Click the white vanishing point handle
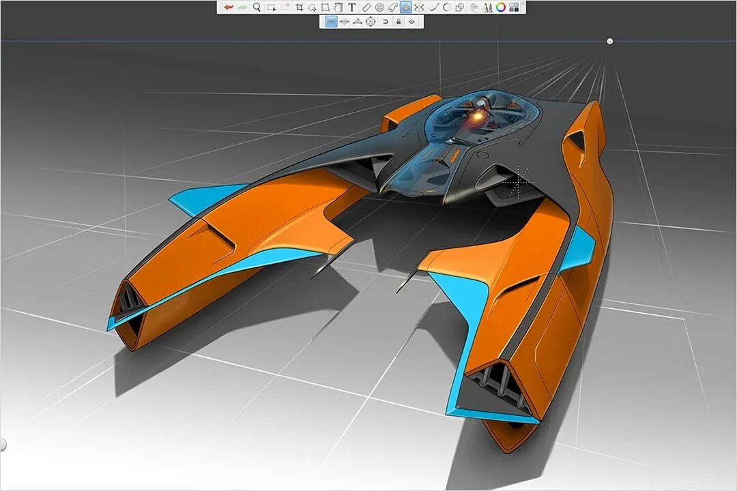737x491 pixels. pyautogui.click(x=609, y=42)
